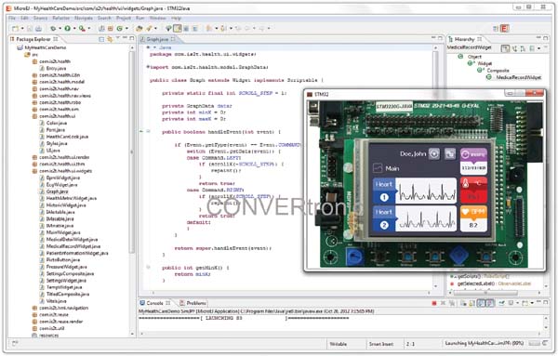Open Hierarchy panel history dropdown arrow
This screenshot has width=558, height=356.
tap(539, 48)
